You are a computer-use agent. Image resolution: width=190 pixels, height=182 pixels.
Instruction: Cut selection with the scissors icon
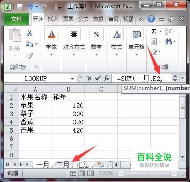(30, 33)
